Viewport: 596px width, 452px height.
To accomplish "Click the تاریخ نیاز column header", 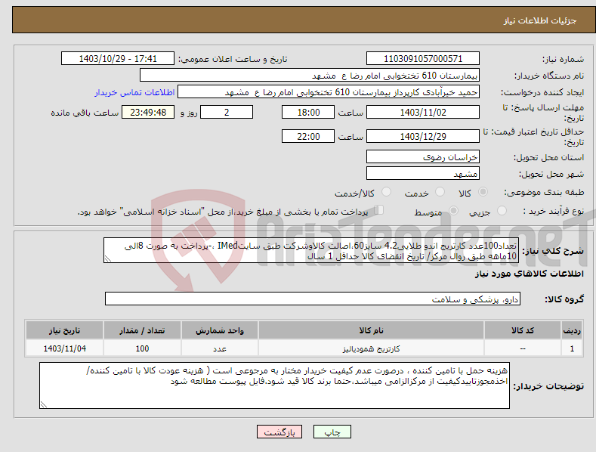I will coord(65,330).
